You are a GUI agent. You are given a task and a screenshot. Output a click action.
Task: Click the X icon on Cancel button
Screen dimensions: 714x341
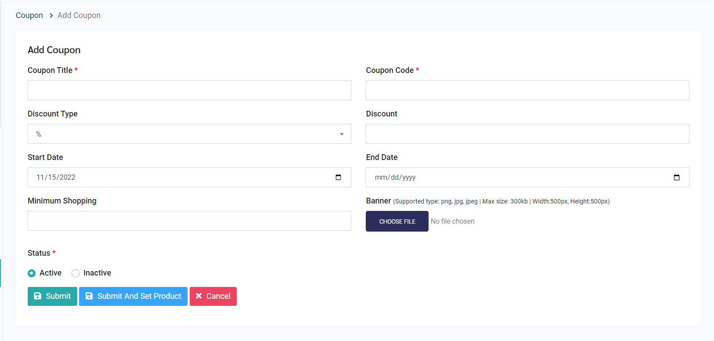tap(199, 296)
